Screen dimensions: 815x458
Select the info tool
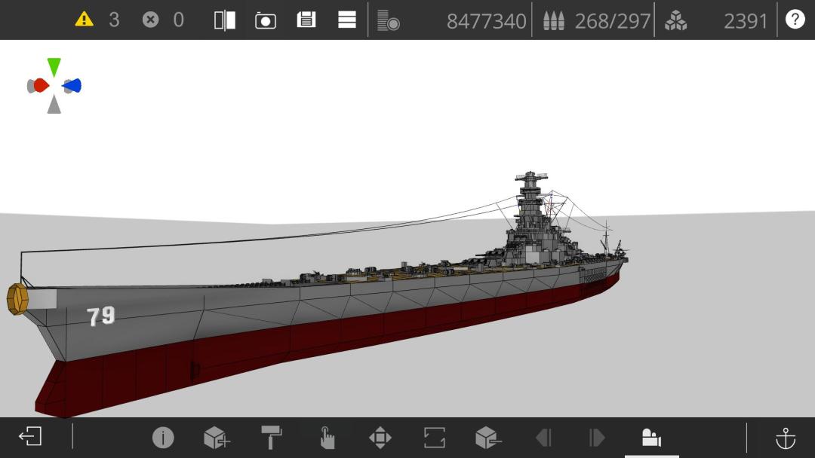pyautogui.click(x=163, y=437)
